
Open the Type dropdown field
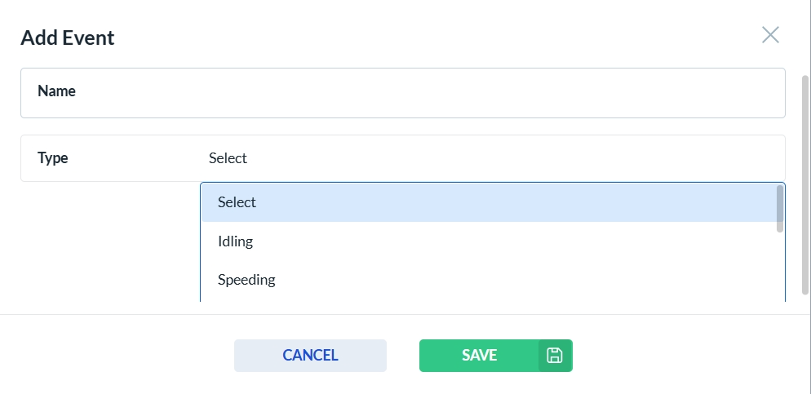click(x=490, y=158)
